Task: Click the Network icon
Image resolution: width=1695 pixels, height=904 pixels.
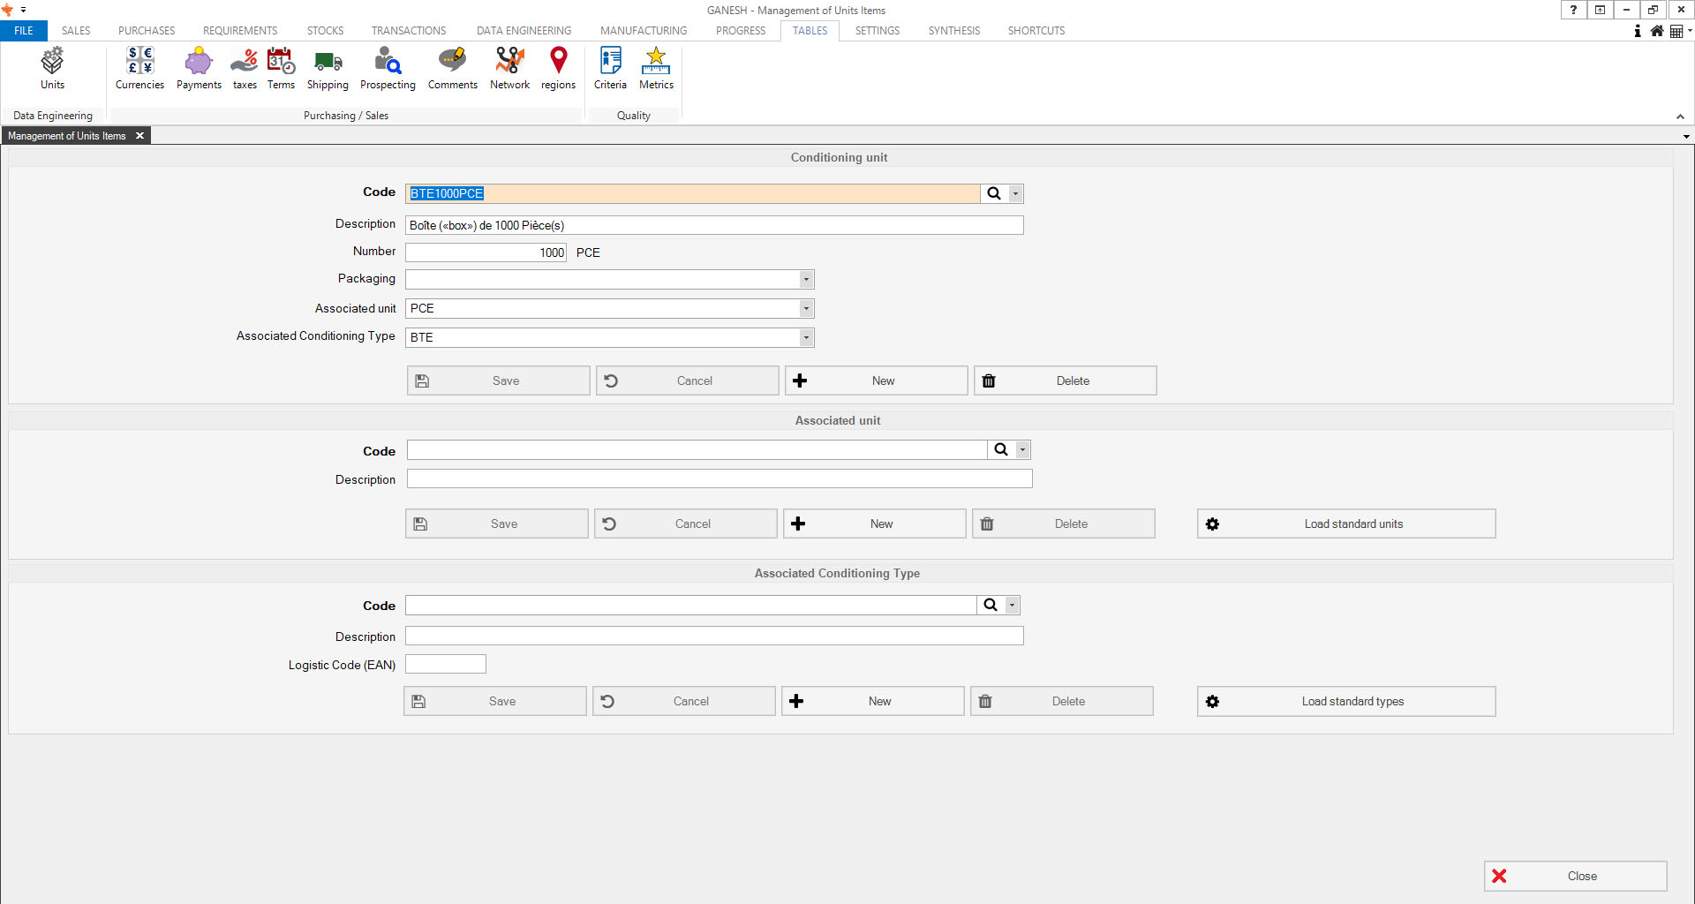Action: coord(509,69)
